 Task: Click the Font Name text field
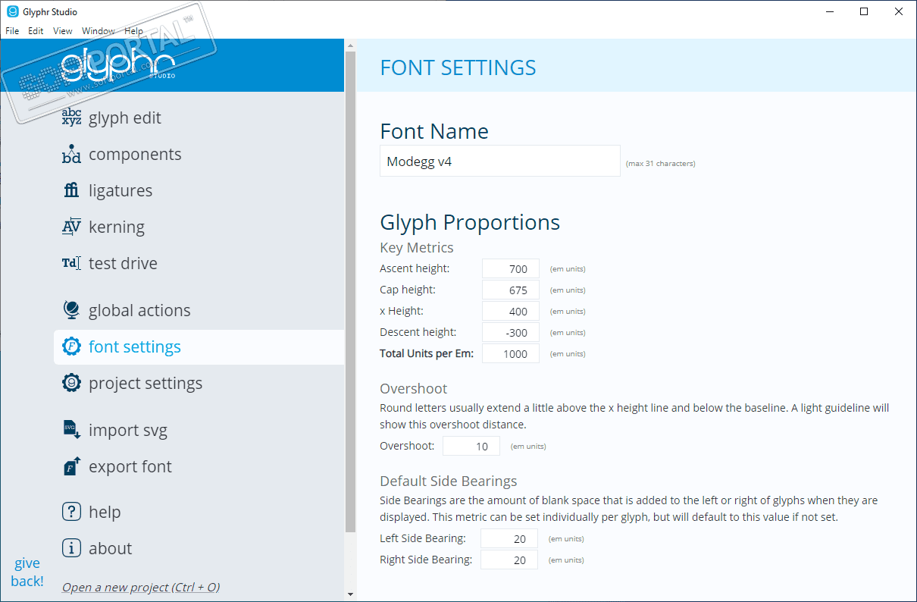tap(499, 161)
